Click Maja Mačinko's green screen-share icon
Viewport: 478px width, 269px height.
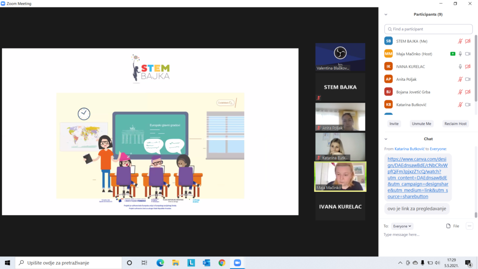[x=453, y=54]
